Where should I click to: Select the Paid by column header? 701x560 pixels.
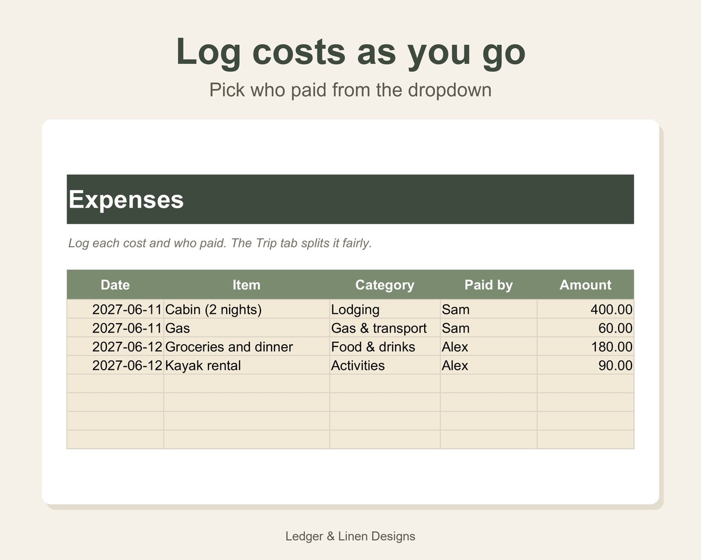coord(488,285)
